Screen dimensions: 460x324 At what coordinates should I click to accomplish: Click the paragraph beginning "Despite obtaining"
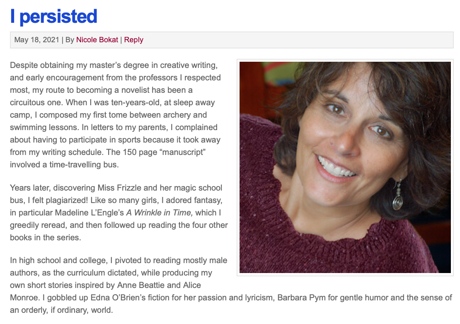(116, 115)
